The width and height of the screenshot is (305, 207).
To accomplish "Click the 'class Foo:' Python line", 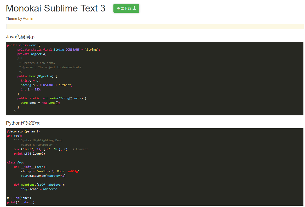I will (15, 162).
